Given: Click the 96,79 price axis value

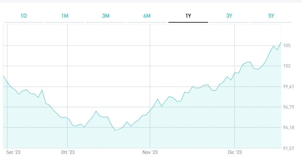Looking at the screenshot, I should (289, 107).
